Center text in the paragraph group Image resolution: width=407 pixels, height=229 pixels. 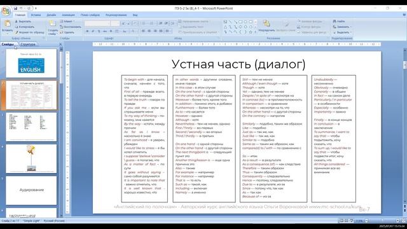click(149, 31)
